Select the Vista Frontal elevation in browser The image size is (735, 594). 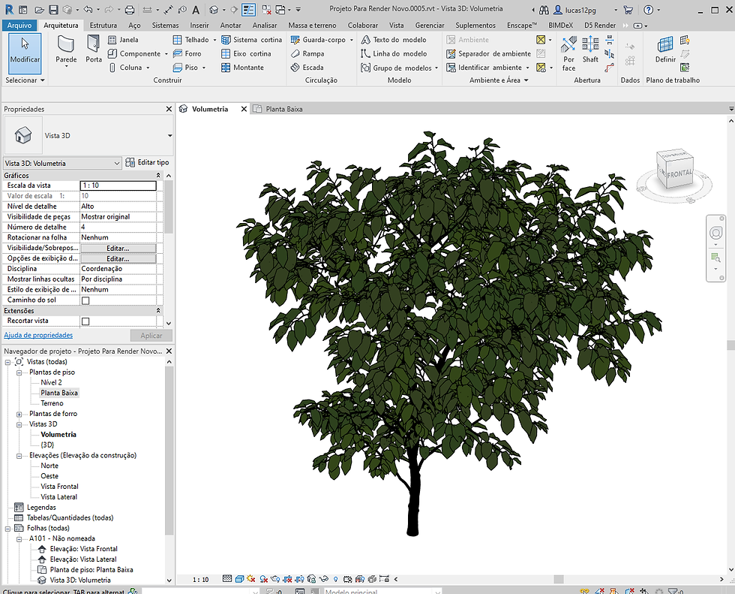pos(59,487)
